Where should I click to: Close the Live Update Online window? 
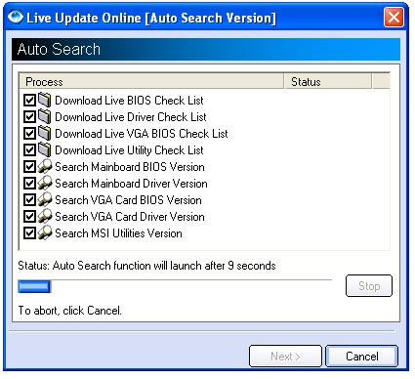click(x=394, y=17)
